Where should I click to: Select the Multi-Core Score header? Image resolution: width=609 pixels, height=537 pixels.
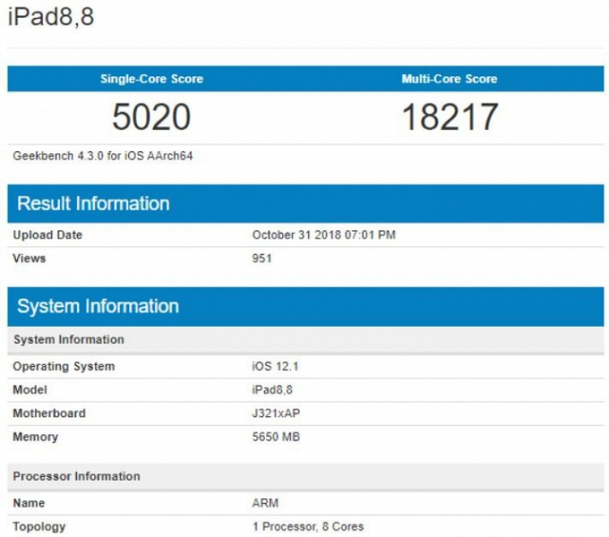pyautogui.click(x=450, y=79)
